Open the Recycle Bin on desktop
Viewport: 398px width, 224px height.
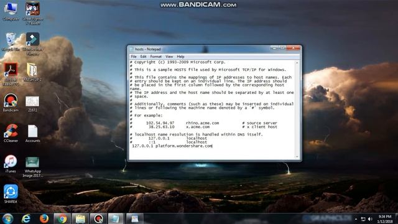[x=11, y=42]
